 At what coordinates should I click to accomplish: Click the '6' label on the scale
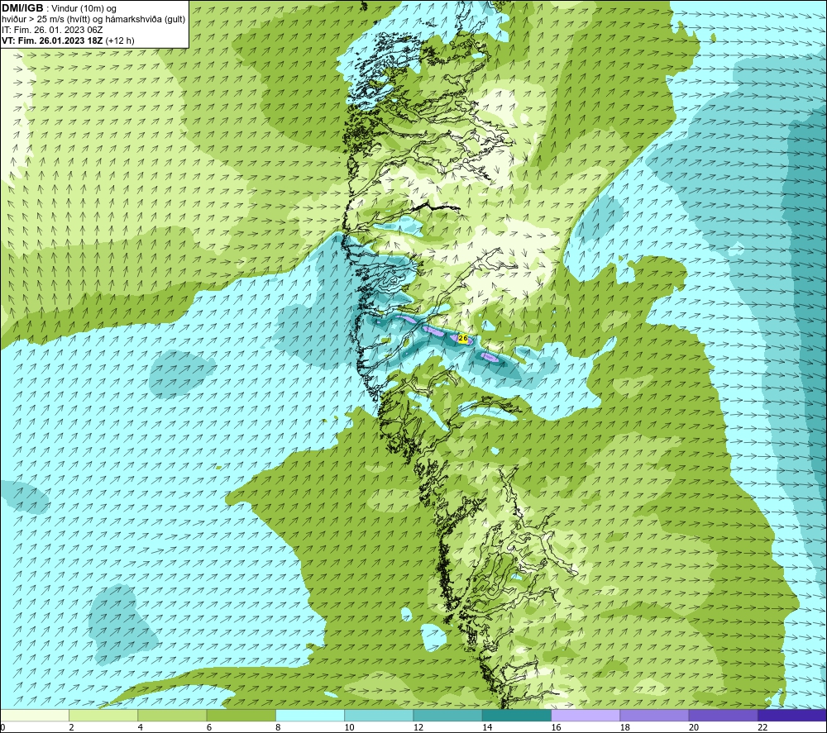coord(209,727)
